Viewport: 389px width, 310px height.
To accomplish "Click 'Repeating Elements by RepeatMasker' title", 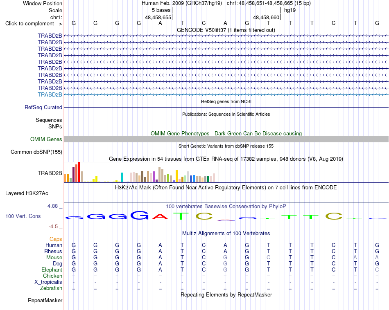I will pos(226,294).
